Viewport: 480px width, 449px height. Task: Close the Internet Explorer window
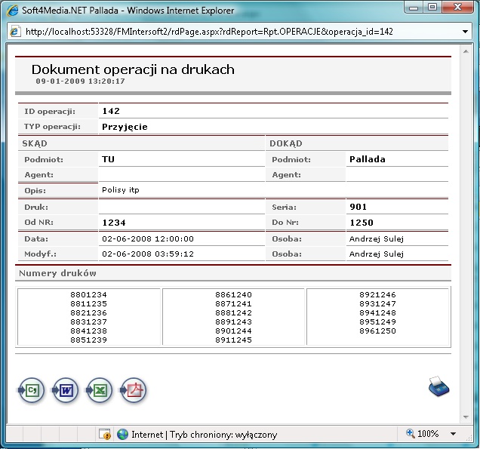(x=457, y=8)
